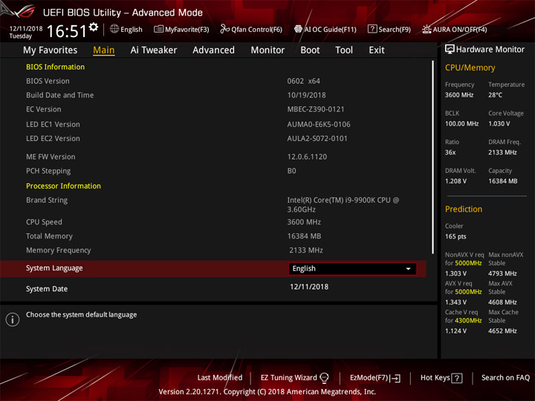Open the Tool tab
This screenshot has width=535, height=401.
(344, 50)
